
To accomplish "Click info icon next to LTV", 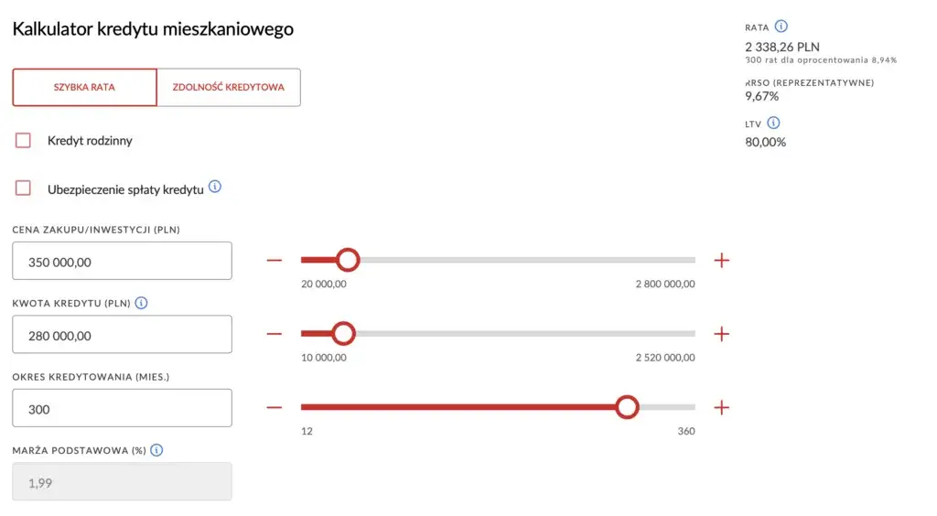I will (x=773, y=123).
